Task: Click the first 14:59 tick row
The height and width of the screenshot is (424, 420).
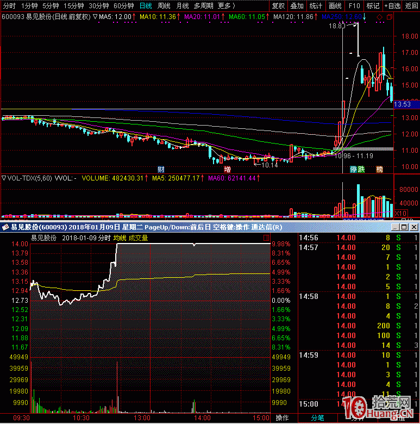Action: [x=359, y=355]
